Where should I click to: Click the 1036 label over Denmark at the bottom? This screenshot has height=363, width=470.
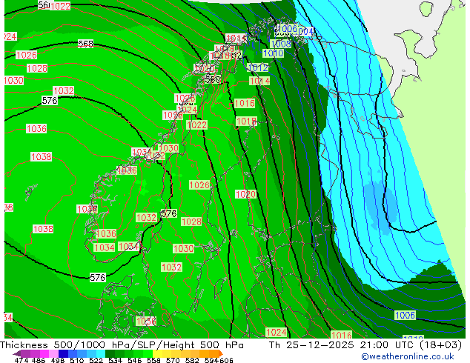click(x=146, y=322)
